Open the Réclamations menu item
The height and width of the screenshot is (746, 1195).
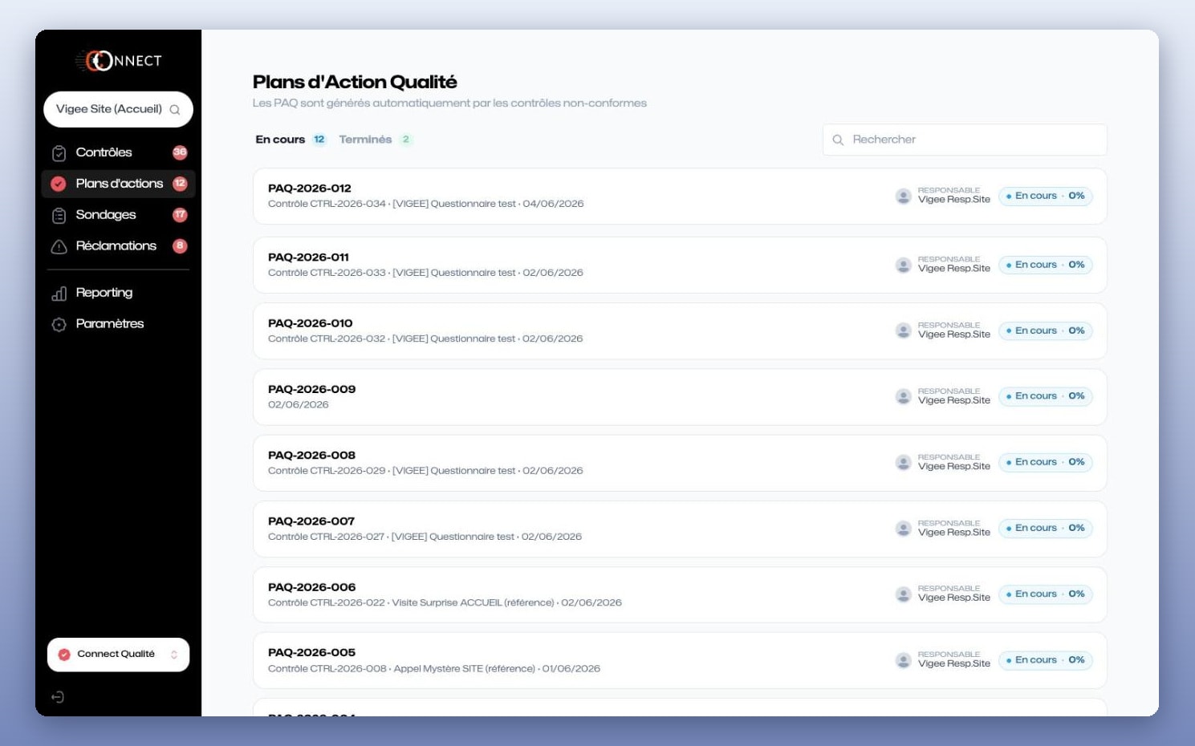tap(118, 246)
